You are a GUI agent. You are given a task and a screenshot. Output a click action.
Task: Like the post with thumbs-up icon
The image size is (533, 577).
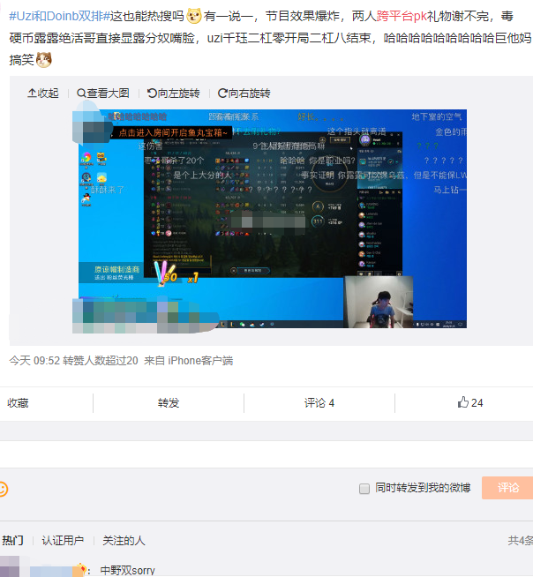coord(470,402)
